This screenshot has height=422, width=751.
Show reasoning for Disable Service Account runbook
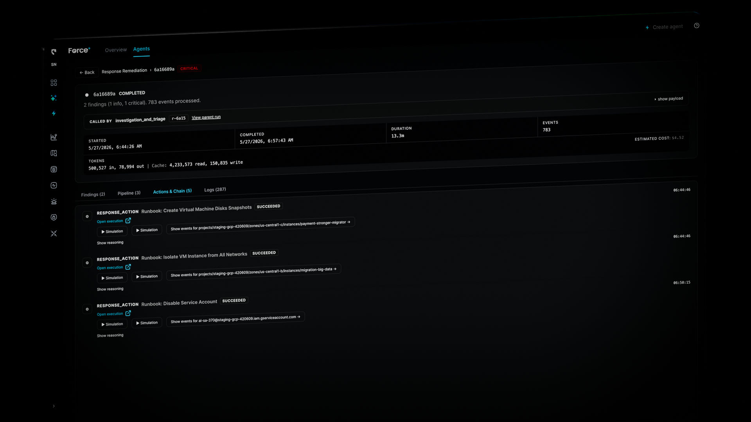tap(110, 336)
